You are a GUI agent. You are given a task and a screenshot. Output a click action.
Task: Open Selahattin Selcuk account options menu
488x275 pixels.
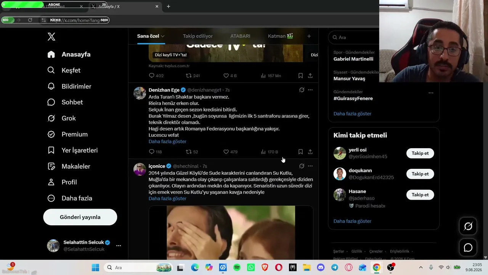119,246
